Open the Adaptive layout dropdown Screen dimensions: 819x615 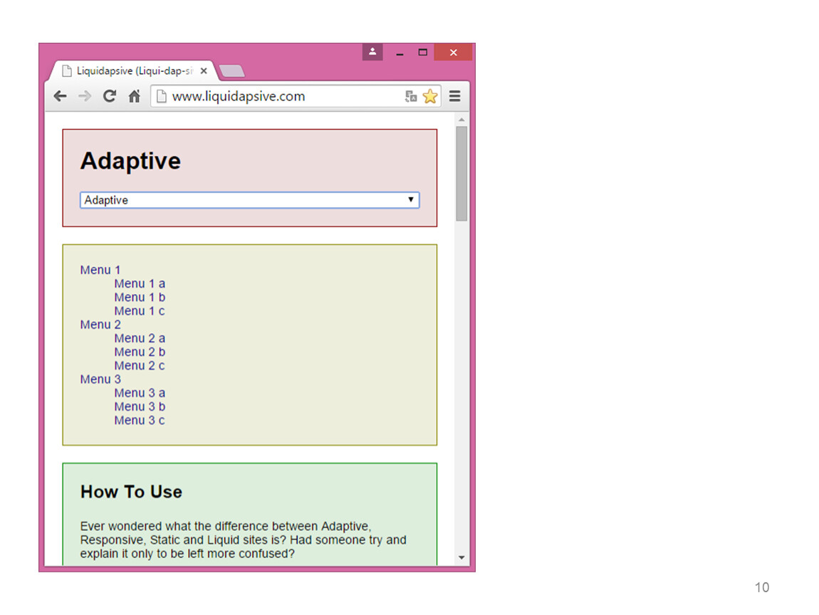pyautogui.click(x=249, y=200)
